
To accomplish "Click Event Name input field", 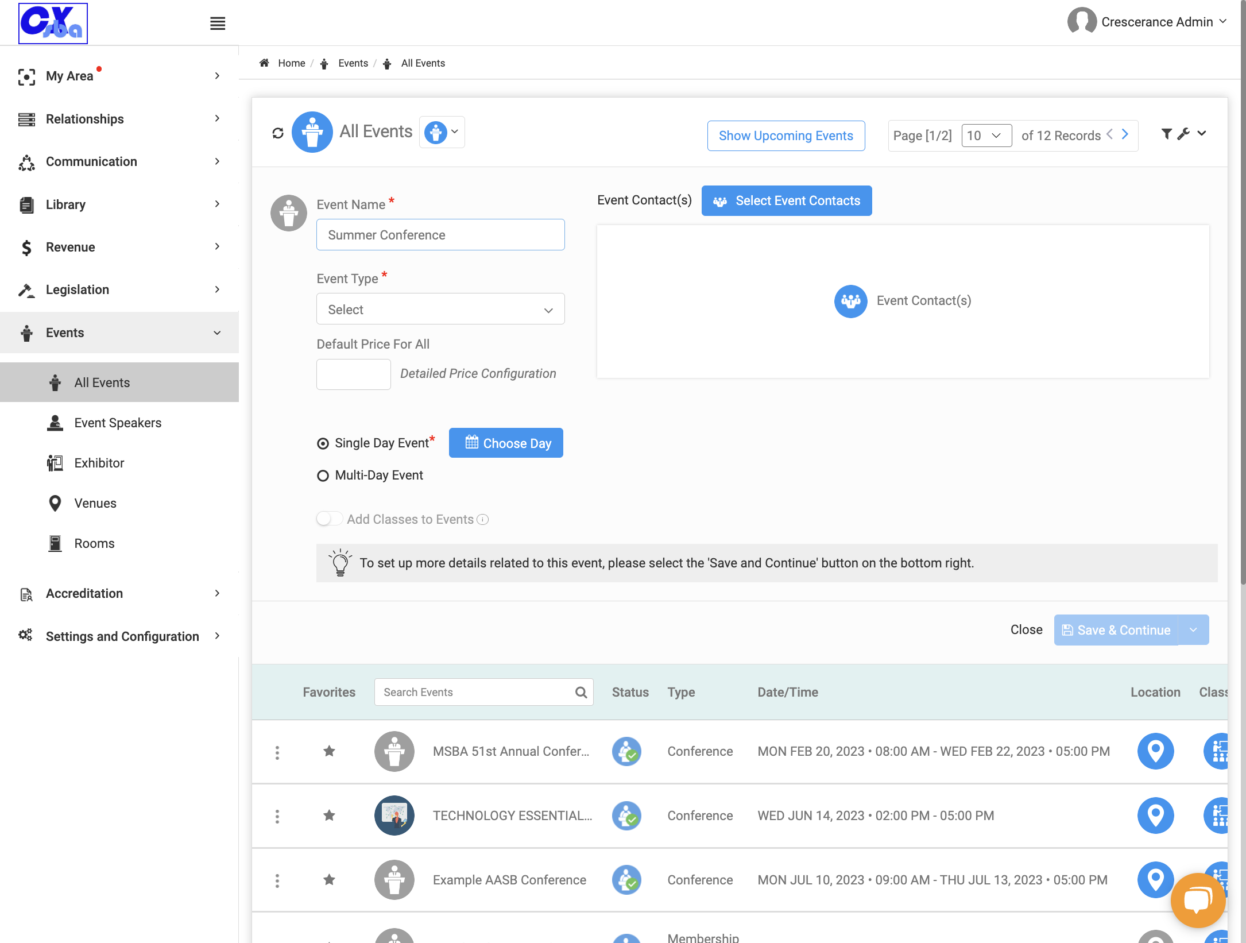I will (440, 235).
